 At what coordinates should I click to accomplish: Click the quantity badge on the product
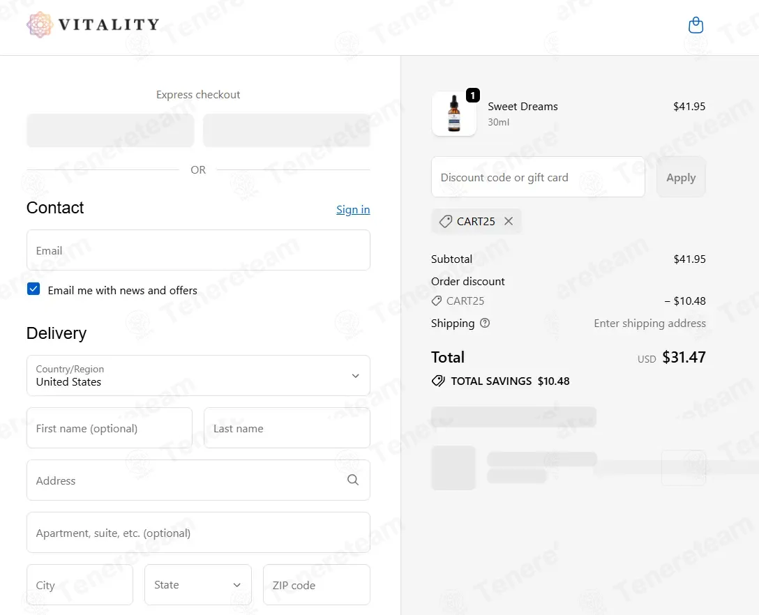(473, 96)
